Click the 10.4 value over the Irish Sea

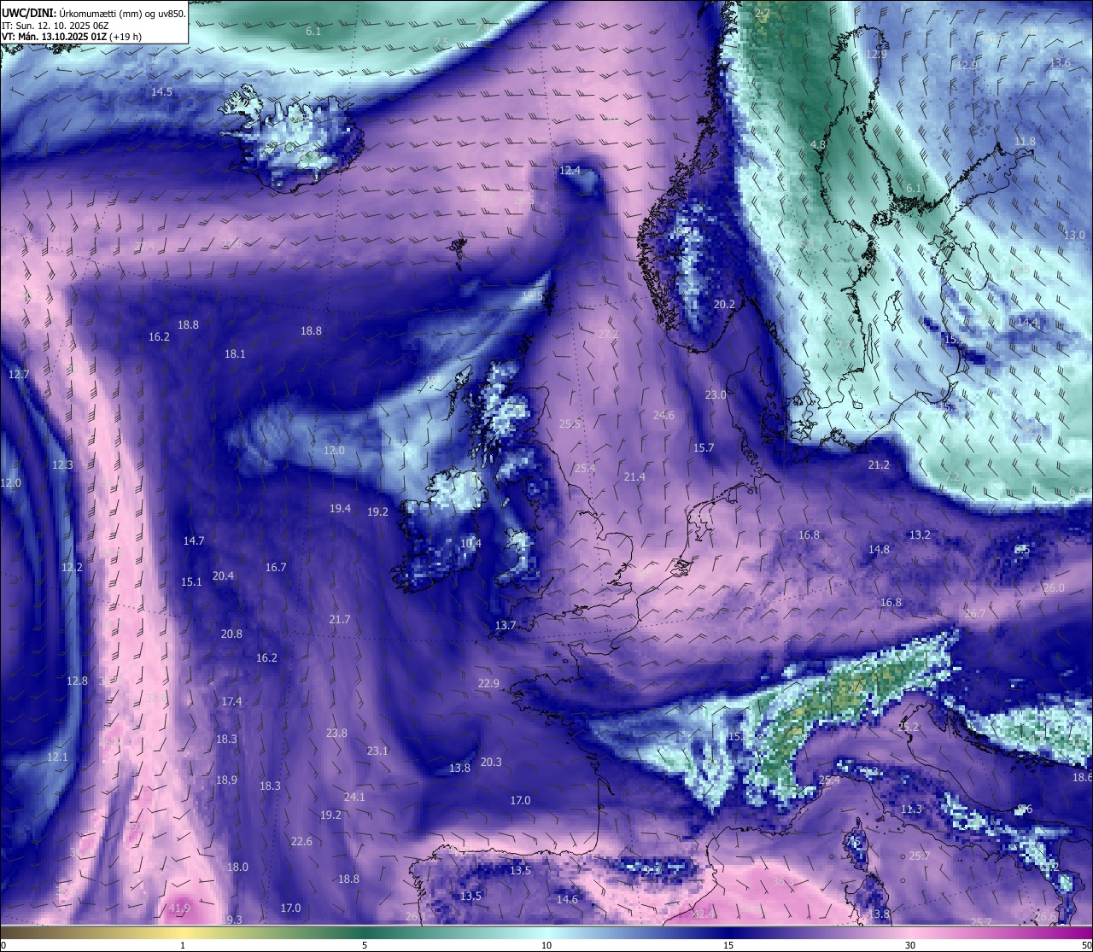coord(471,543)
